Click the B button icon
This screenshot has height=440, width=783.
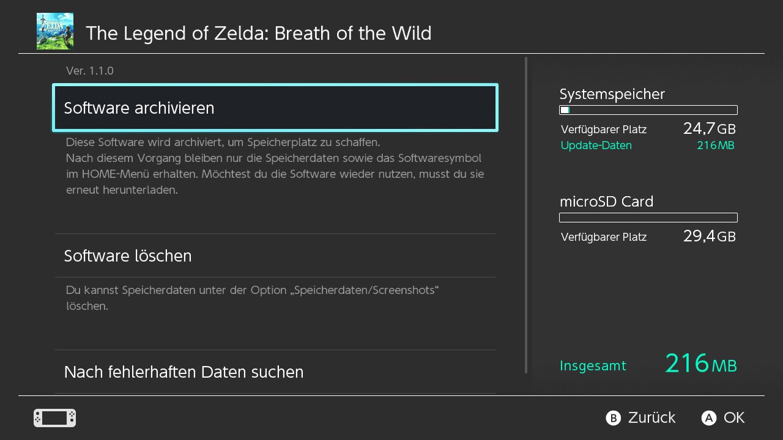coord(613,418)
